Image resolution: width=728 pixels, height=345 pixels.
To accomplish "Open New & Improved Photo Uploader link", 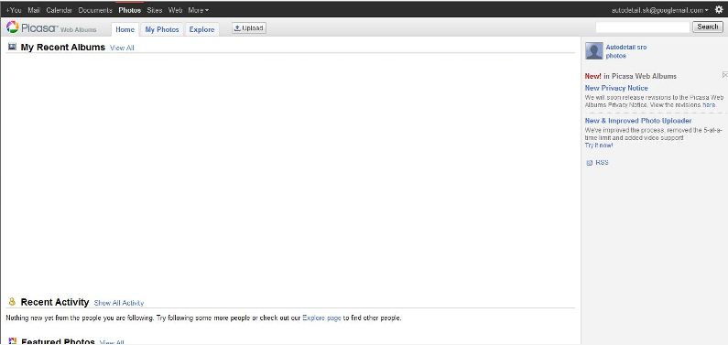I will pyautogui.click(x=638, y=121).
